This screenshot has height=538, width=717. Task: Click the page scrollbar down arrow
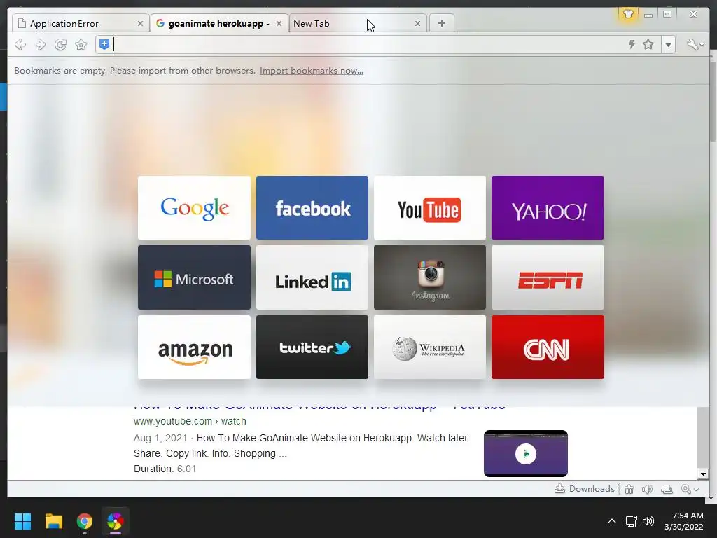click(703, 474)
